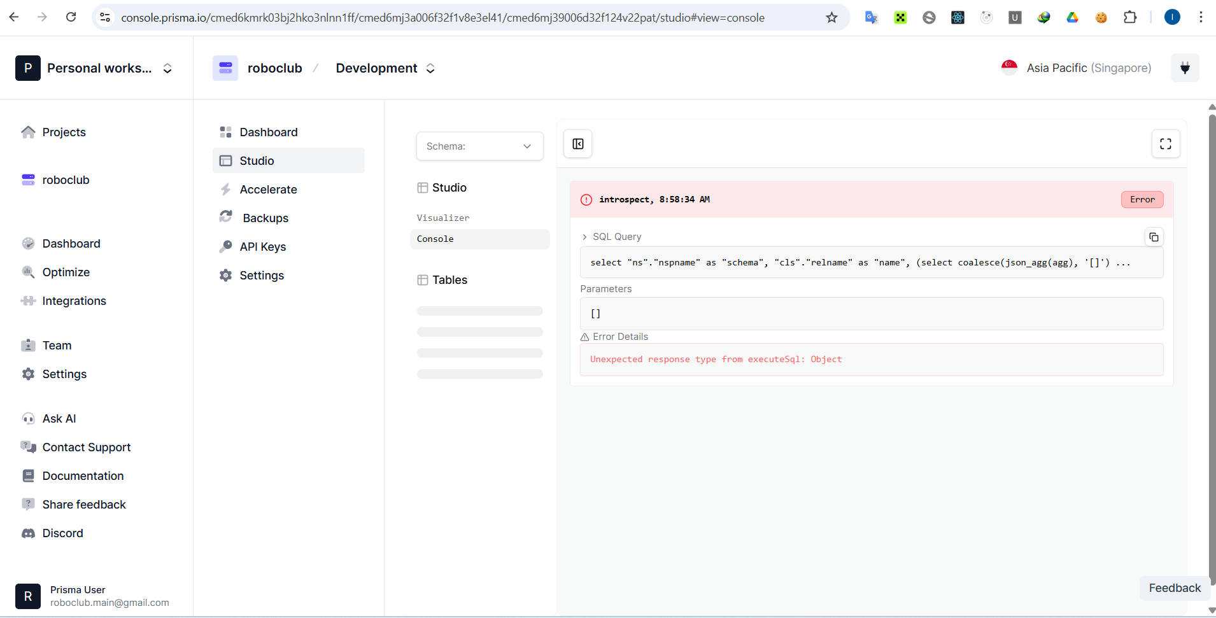Viewport: 1216px width, 618px height.
Task: Click the introspect, 8:58:34 AM header
Action: point(654,200)
